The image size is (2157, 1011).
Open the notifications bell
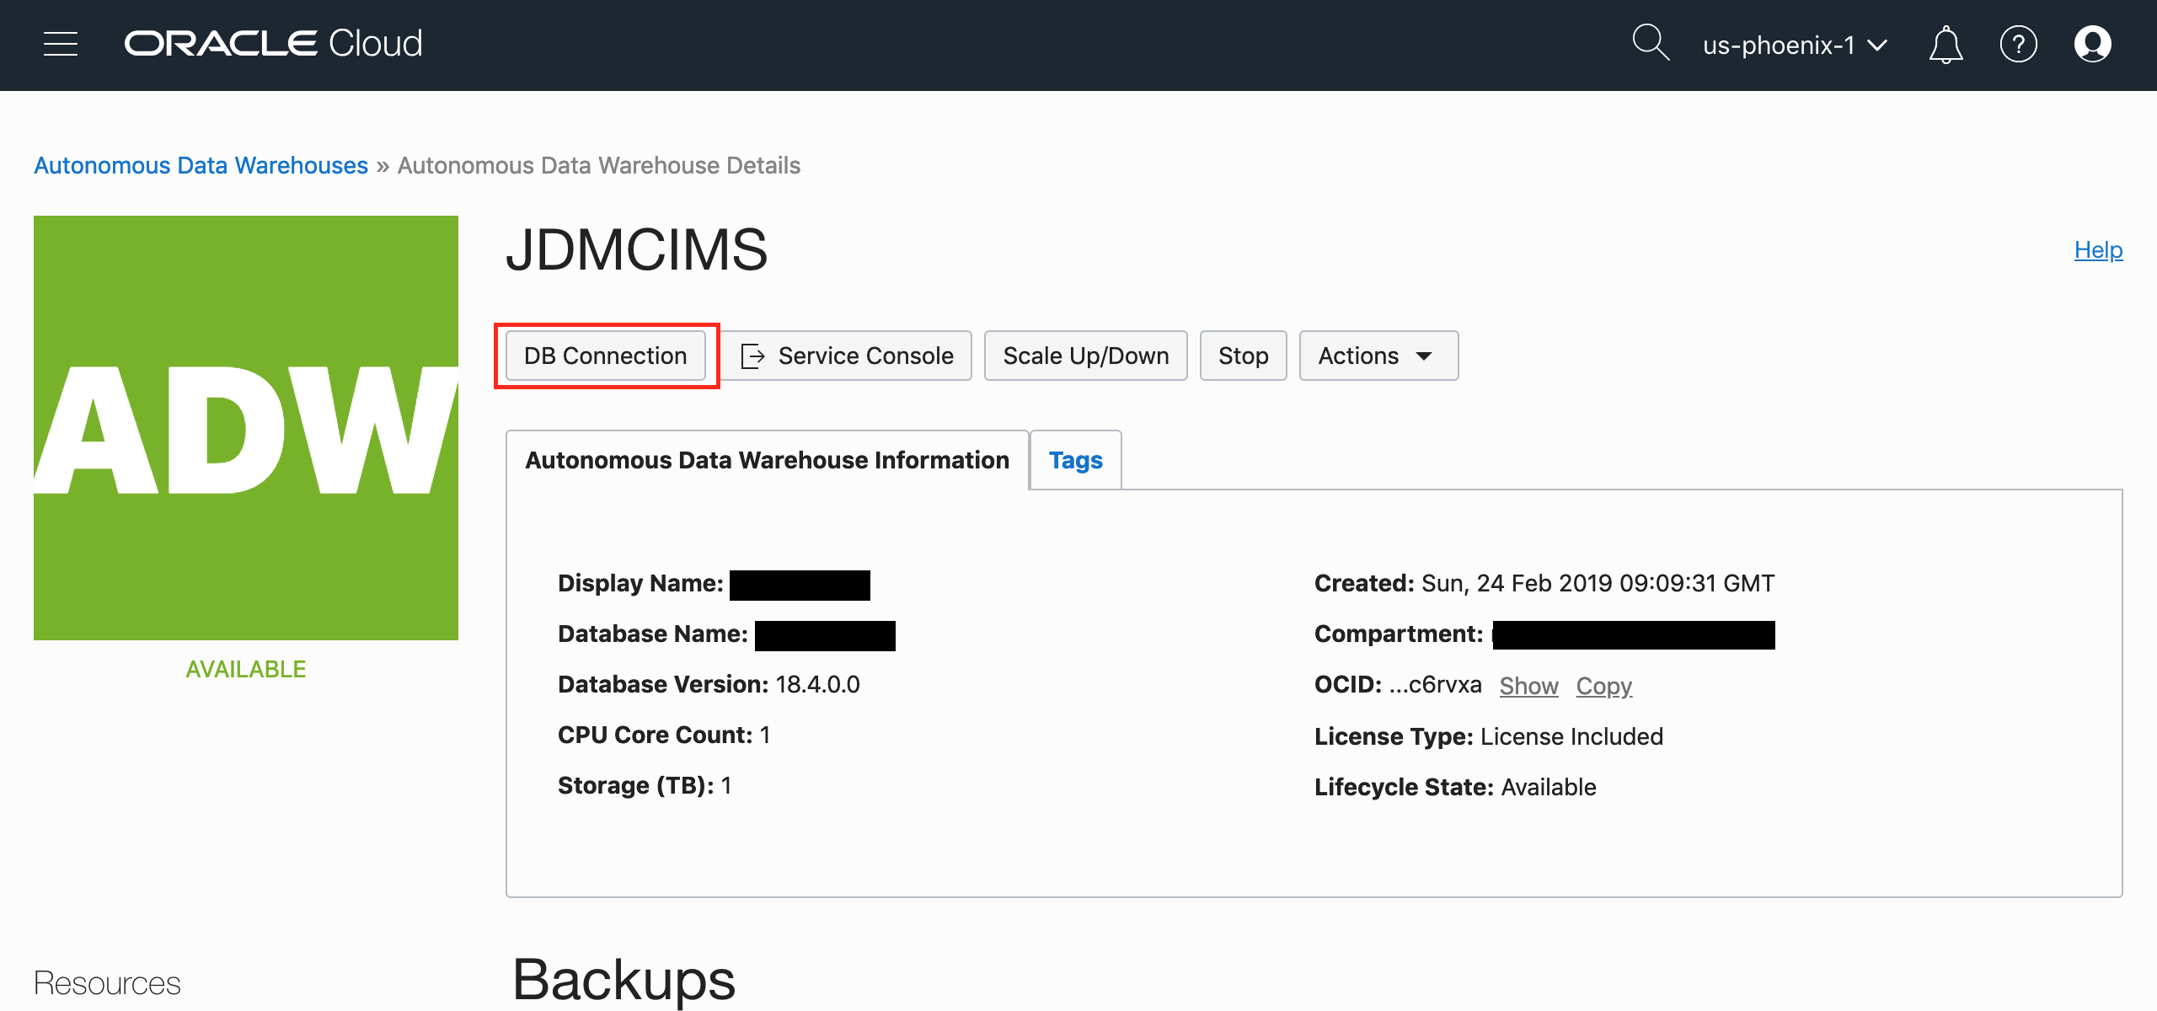[1946, 45]
